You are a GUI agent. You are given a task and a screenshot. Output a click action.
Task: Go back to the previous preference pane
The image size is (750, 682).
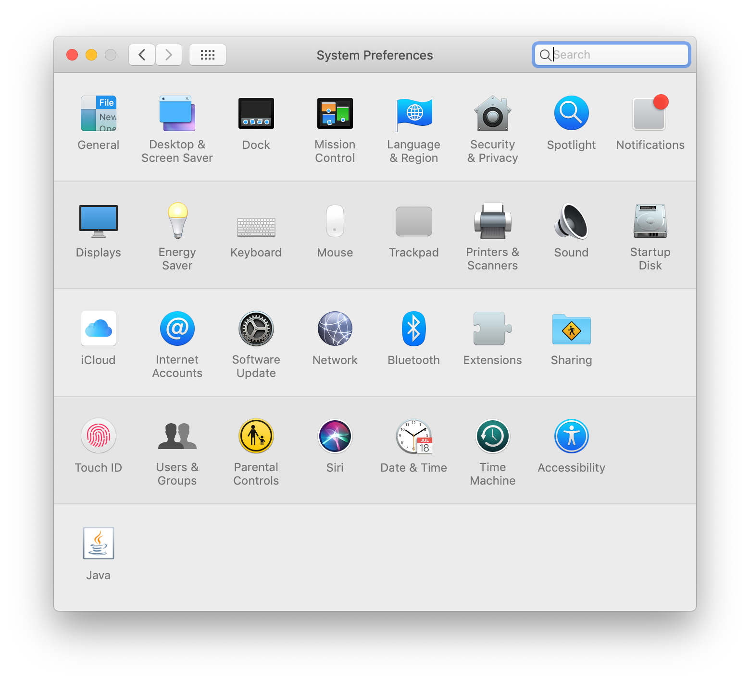[141, 54]
